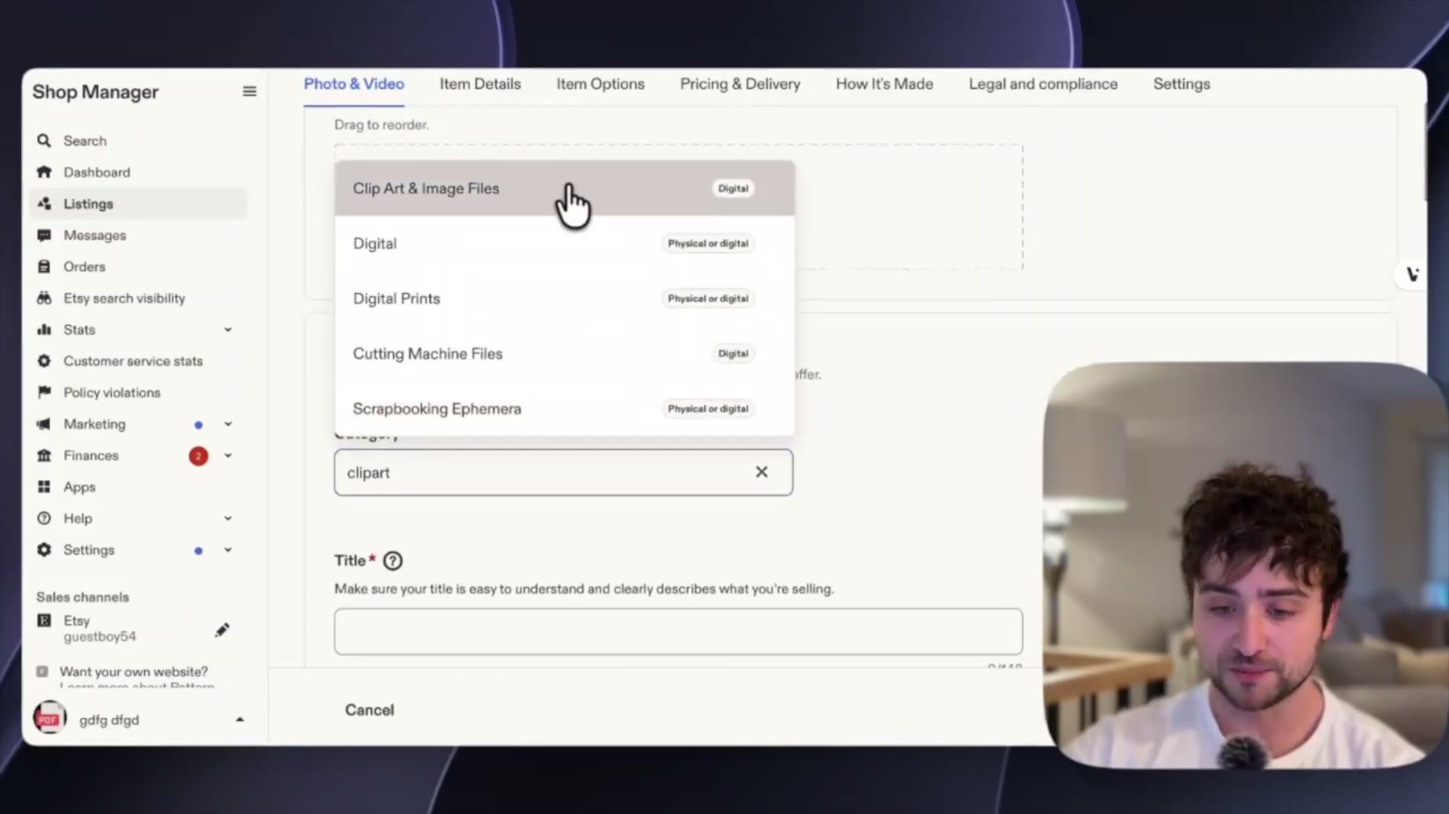This screenshot has height=814, width=1449.
Task: Open gdfg dfgd account menu arrow
Action: (x=240, y=719)
